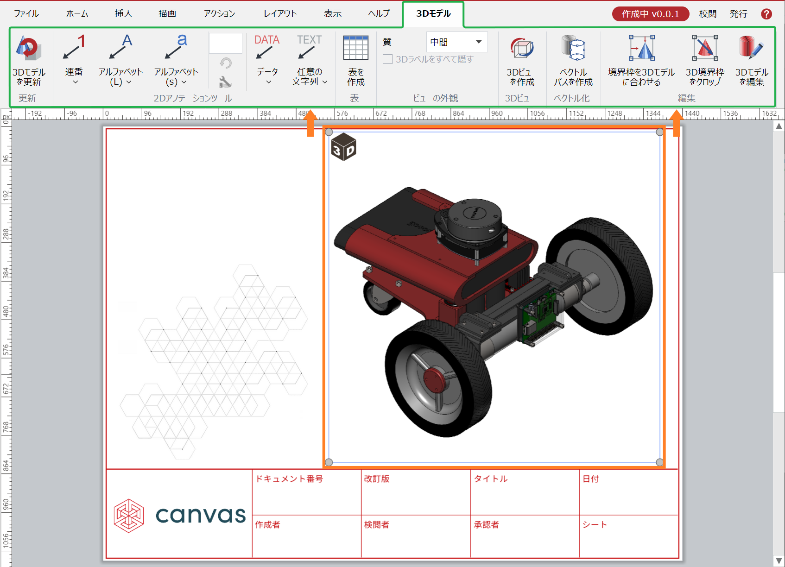Image resolution: width=785 pixels, height=567 pixels.
Task: Switch to the ヘルプ tab
Action: click(x=379, y=13)
